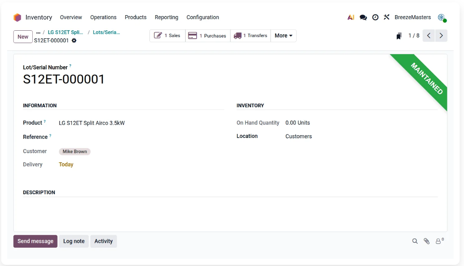Expand the More dropdown
Image resolution: width=464 pixels, height=266 pixels.
coord(283,36)
